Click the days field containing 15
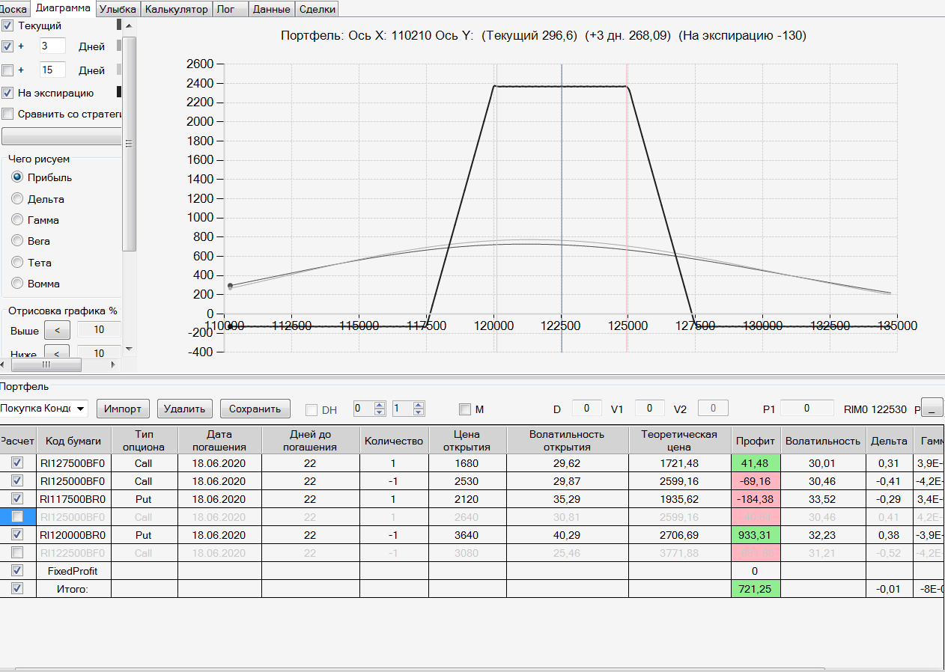 coord(52,70)
